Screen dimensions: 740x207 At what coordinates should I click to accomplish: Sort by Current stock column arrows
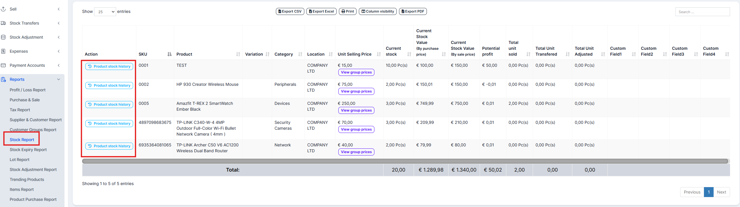coord(409,54)
